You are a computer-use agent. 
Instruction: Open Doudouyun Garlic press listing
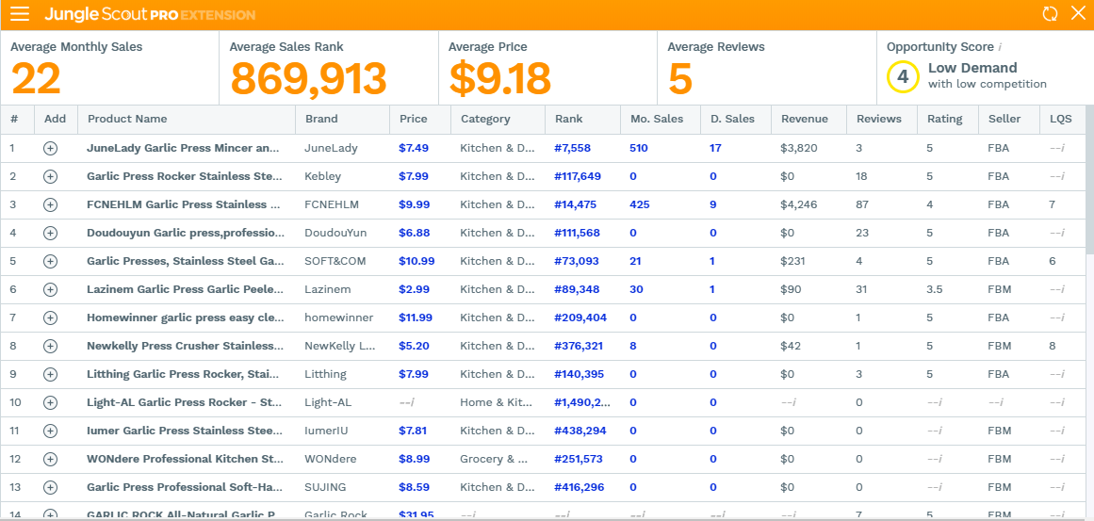185,233
